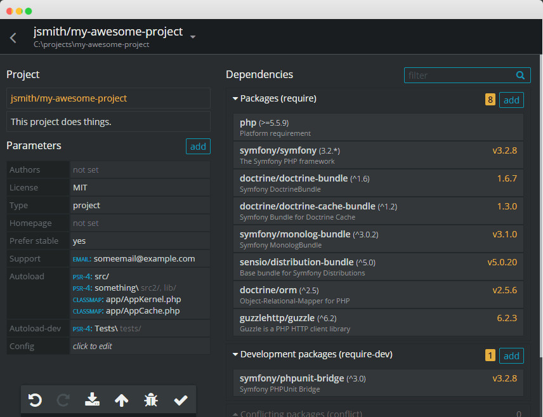Click the magnifier icon in the filter box
The image size is (543, 417).
(x=520, y=76)
